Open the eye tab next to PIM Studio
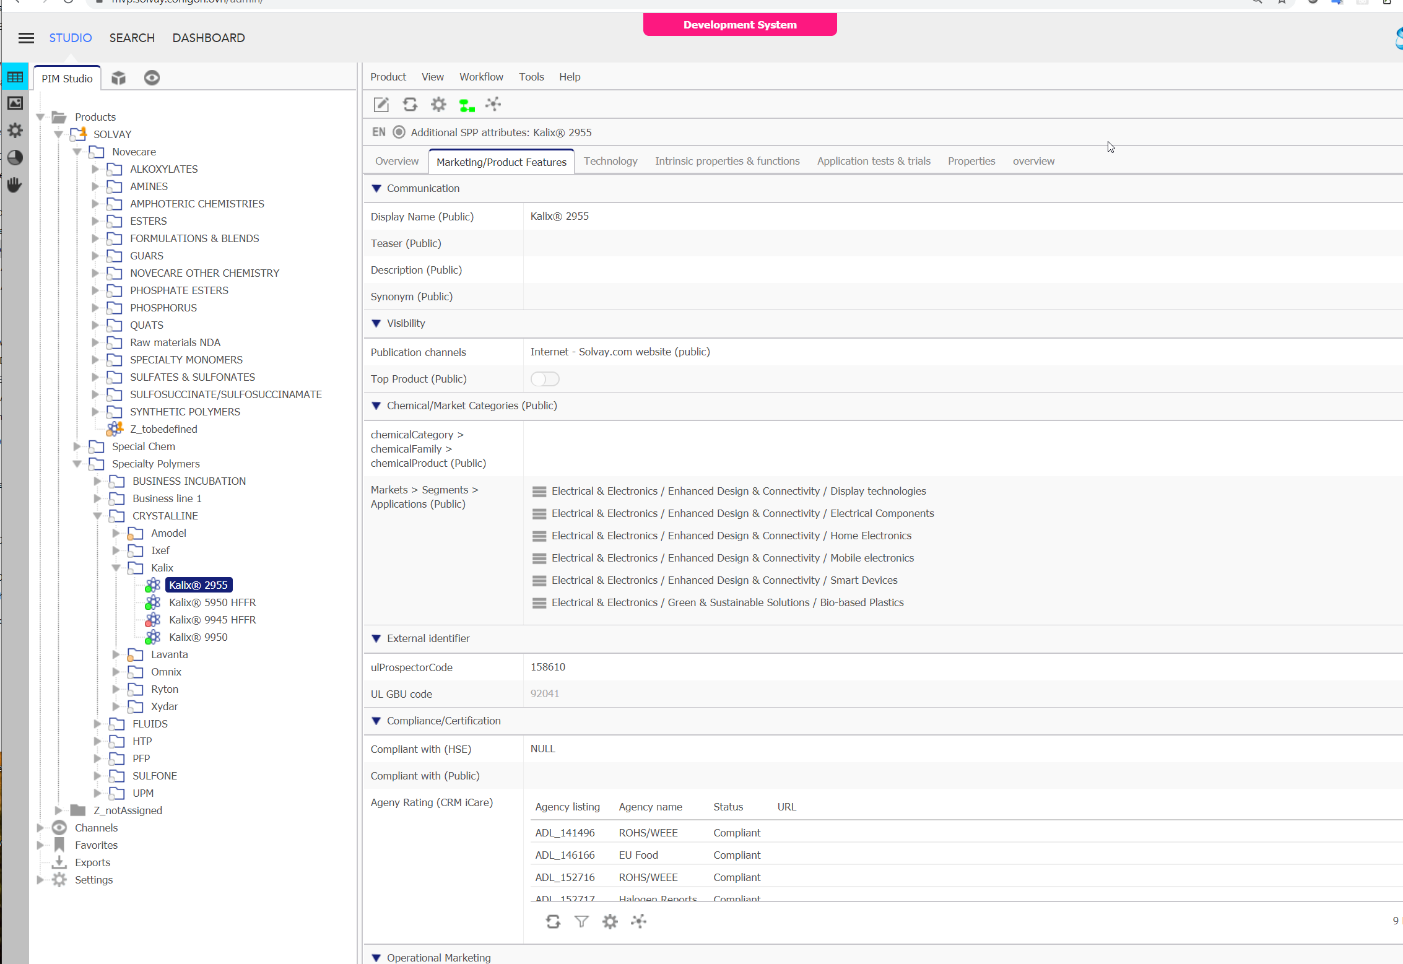This screenshot has height=964, width=1403. 152,78
